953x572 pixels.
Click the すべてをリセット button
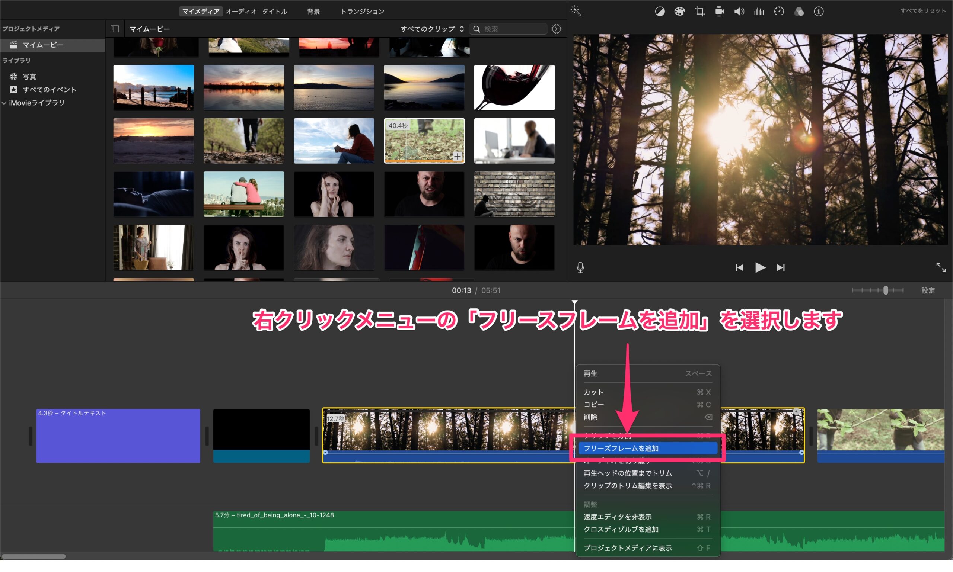click(x=923, y=11)
